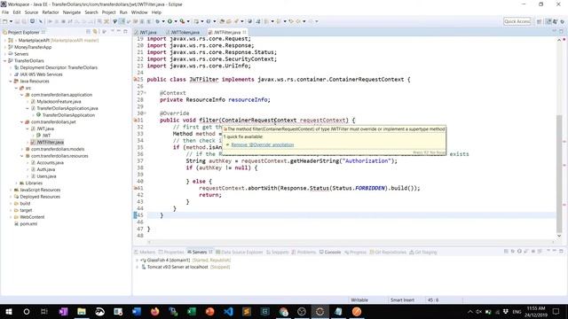This screenshot has height=319, width=568.
Task: Click the error marker on line 31
Action: 135,121
